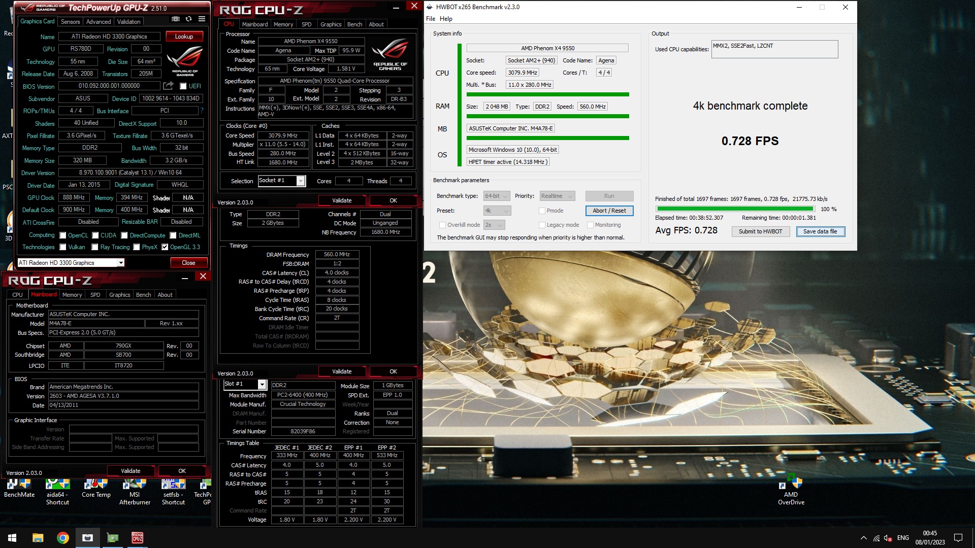Open Preset 4k dropdown

coord(496,211)
